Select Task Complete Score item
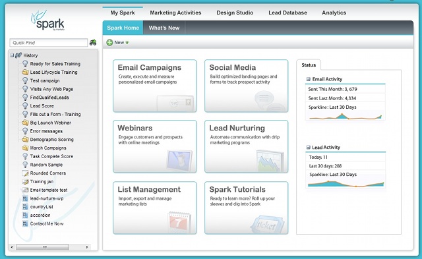This screenshot has width=422, height=259. click(51, 156)
